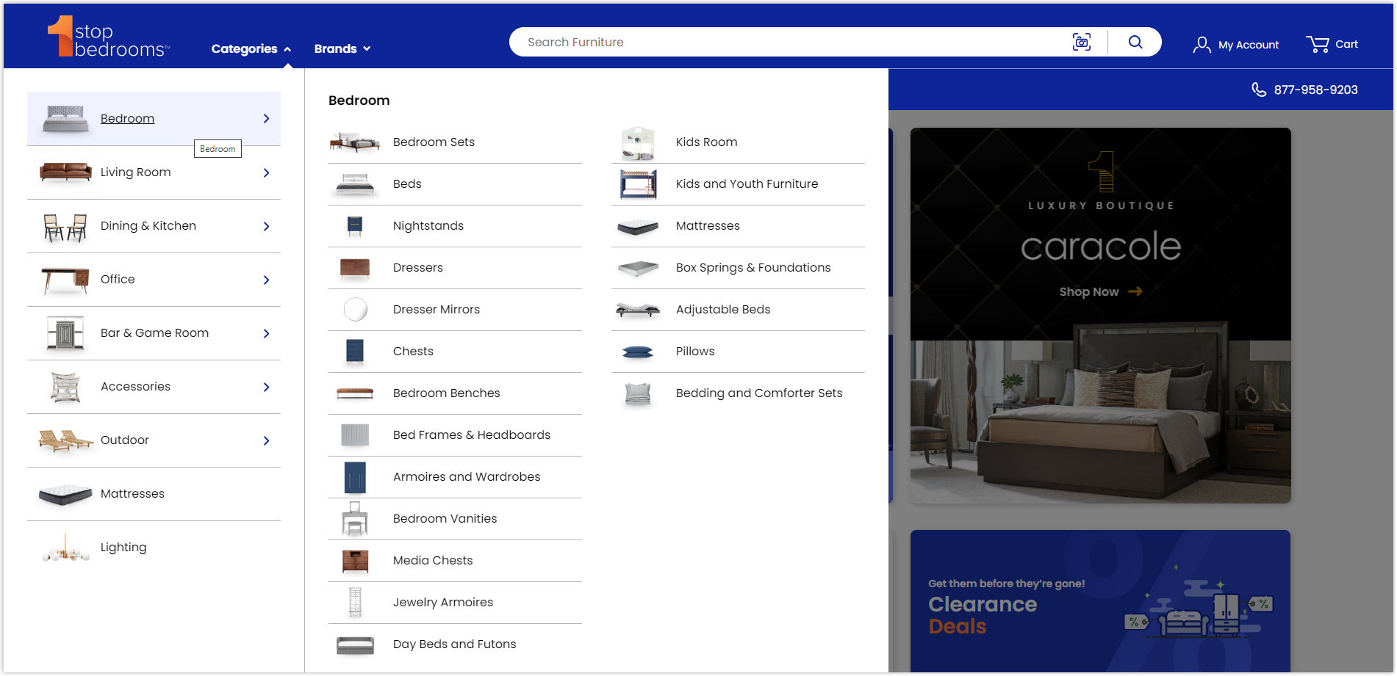Click the Dressers thumbnail icon

point(355,268)
